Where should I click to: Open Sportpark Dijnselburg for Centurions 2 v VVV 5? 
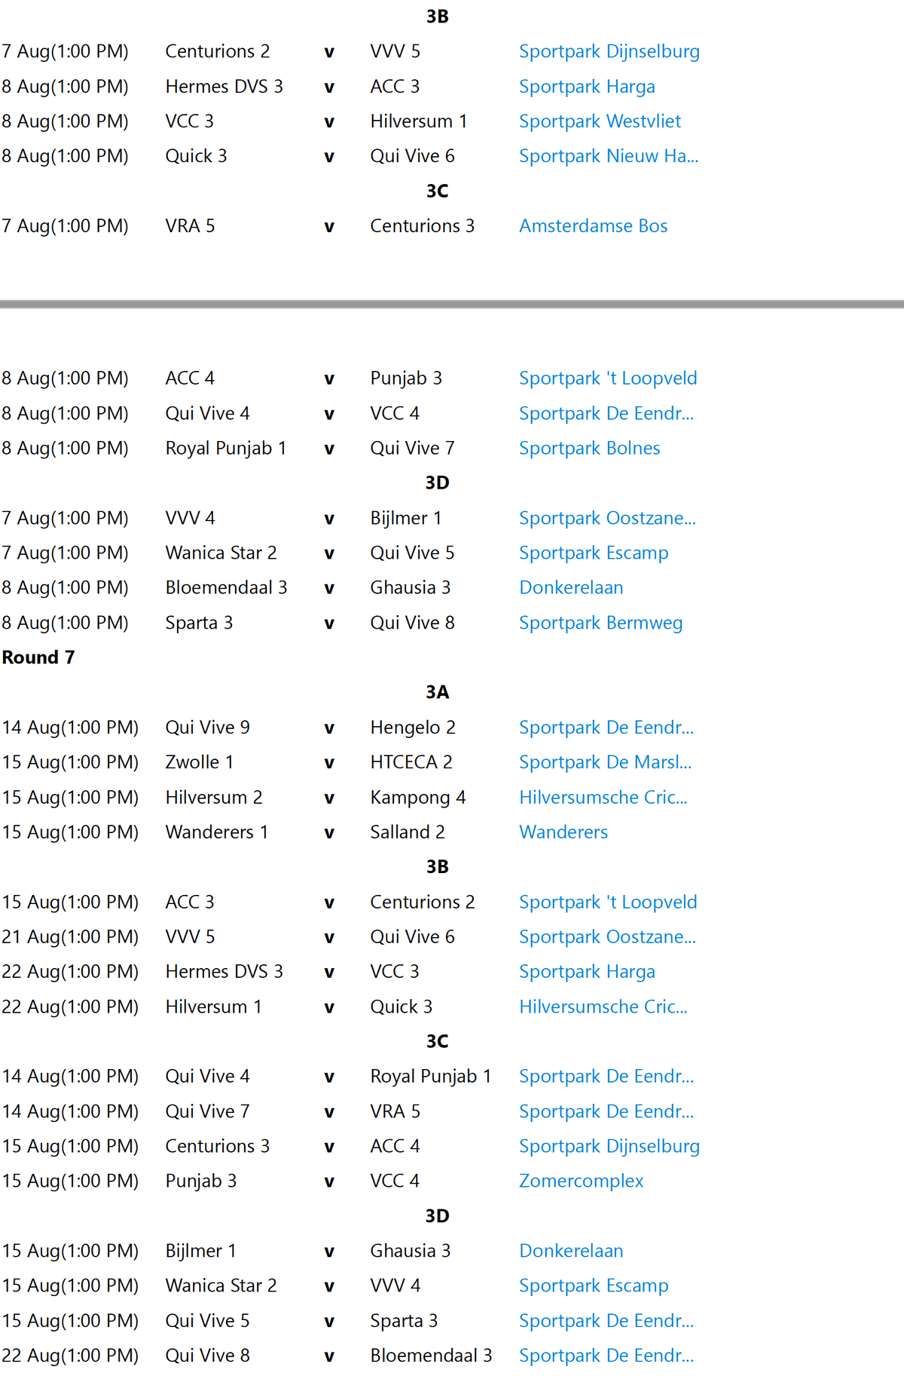point(609,52)
